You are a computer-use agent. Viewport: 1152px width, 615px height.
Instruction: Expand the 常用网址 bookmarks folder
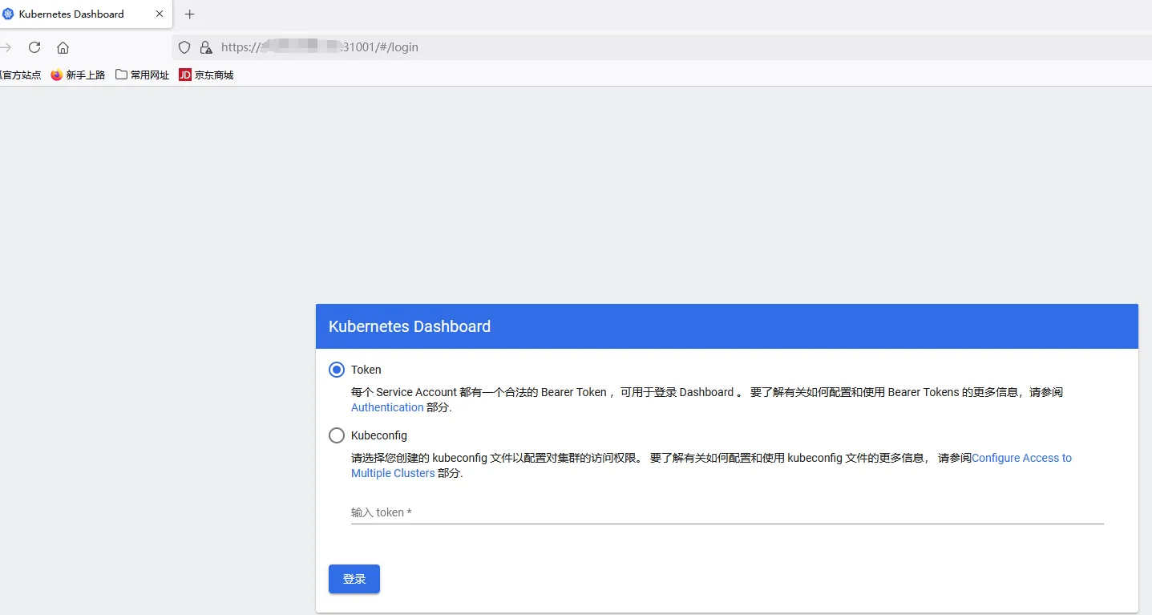coord(143,75)
